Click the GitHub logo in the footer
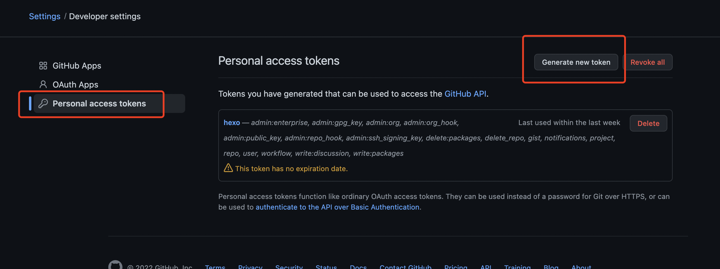 pyautogui.click(x=115, y=265)
